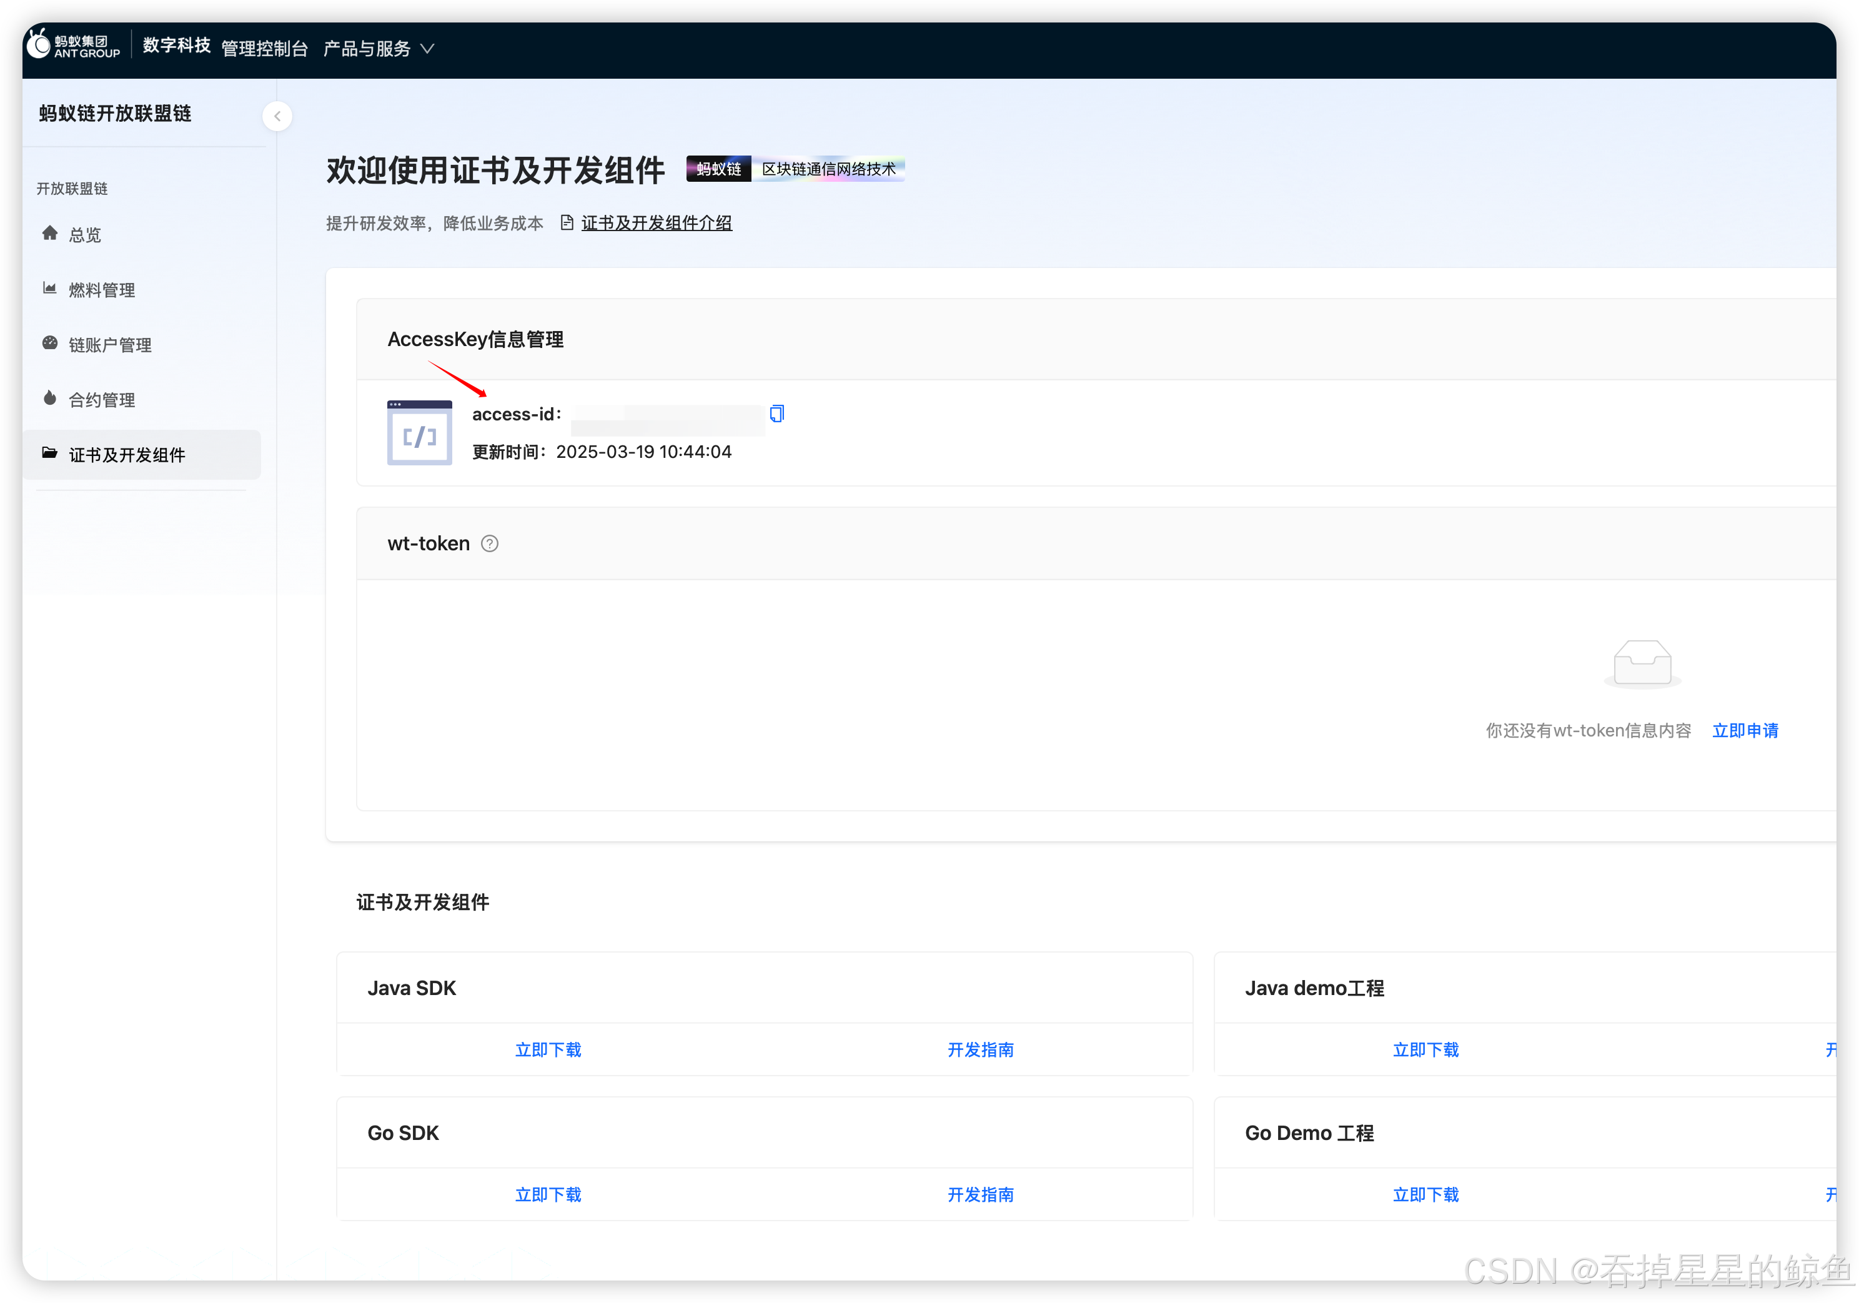This screenshot has height=1303, width=1859.
Task: Click 立即下载 under Java demo工程
Action: tap(1426, 1049)
